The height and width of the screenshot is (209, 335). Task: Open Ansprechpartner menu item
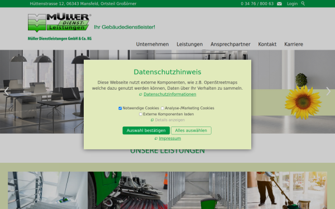click(230, 44)
